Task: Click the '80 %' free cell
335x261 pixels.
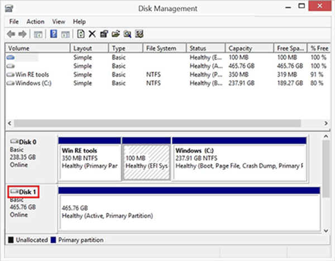Action: 317,83
